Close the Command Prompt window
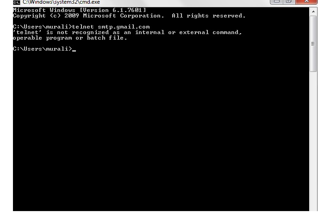318x212 pixels. 306,2
